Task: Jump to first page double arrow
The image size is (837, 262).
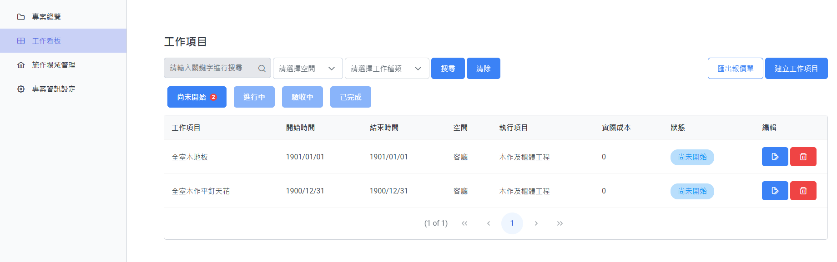Action: coord(464,223)
